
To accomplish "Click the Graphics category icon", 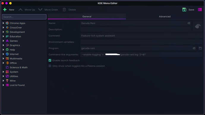I will (7, 45).
